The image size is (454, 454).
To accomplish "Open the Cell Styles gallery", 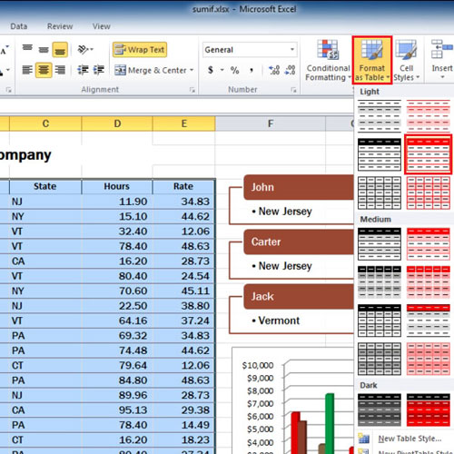I will [x=407, y=60].
